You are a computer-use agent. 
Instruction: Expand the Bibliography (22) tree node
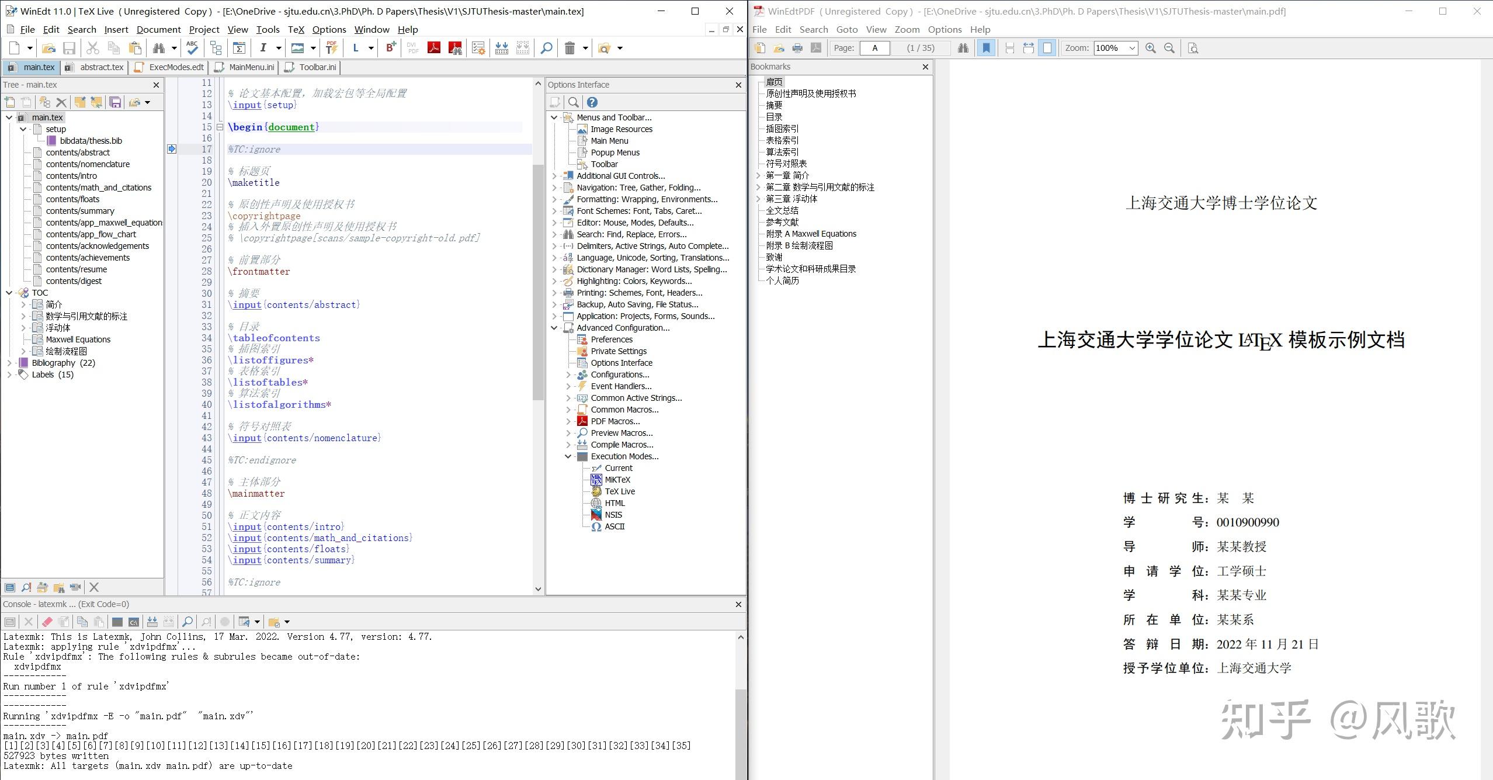[x=9, y=363]
